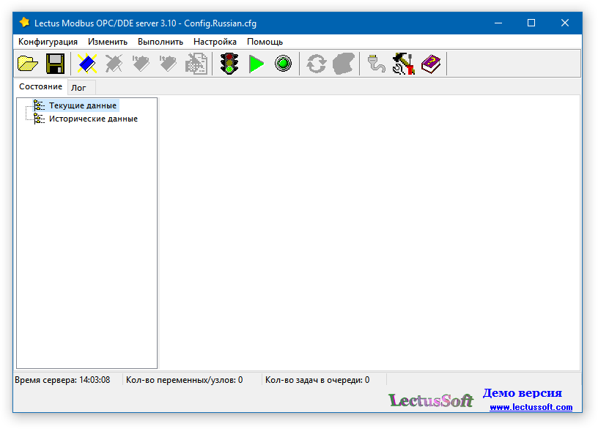598x429 pixels.
Task: Open the www.lectussoft.com link
Action: (531, 407)
